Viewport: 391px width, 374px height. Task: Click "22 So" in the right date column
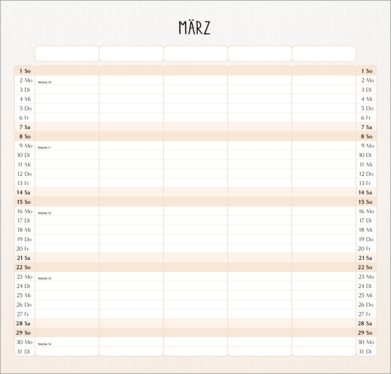[x=365, y=267]
